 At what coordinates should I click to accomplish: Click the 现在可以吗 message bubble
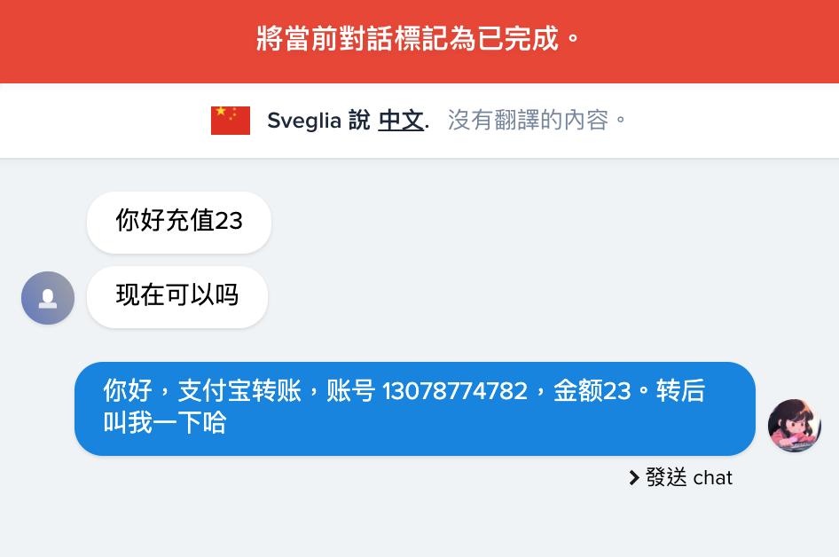(177, 296)
